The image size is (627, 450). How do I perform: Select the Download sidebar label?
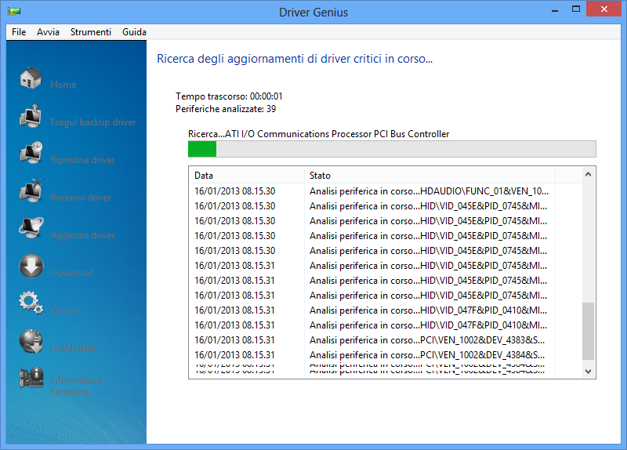[x=71, y=272]
